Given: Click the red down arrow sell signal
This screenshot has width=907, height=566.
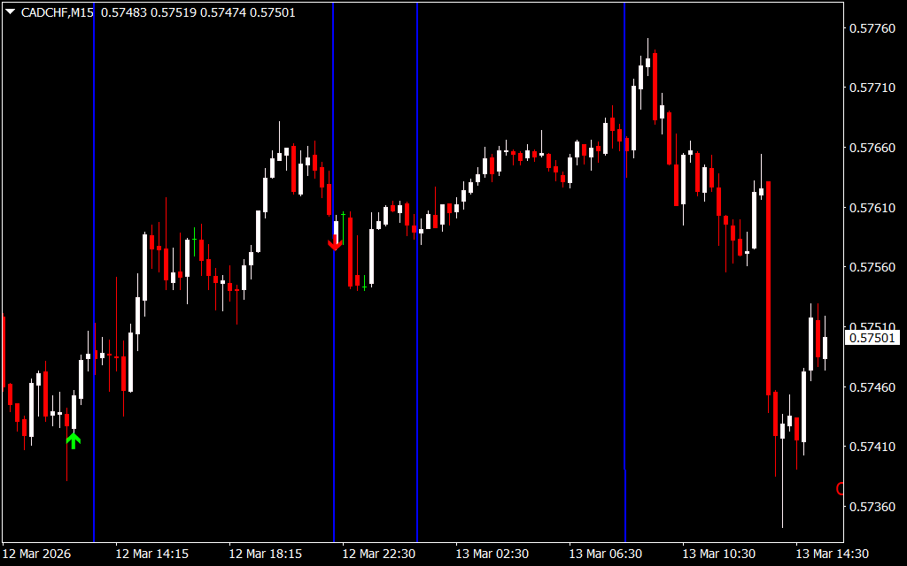Looking at the screenshot, I should tap(335, 244).
